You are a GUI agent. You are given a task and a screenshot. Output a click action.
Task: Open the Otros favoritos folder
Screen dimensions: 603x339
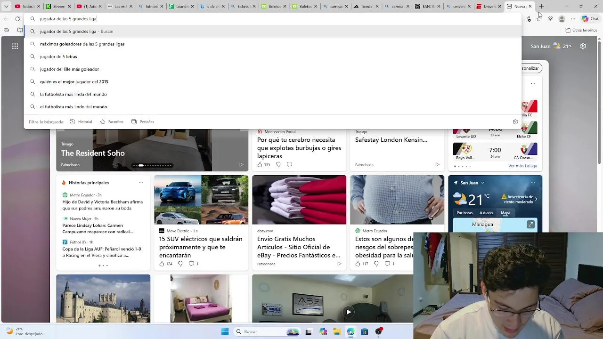point(581,30)
